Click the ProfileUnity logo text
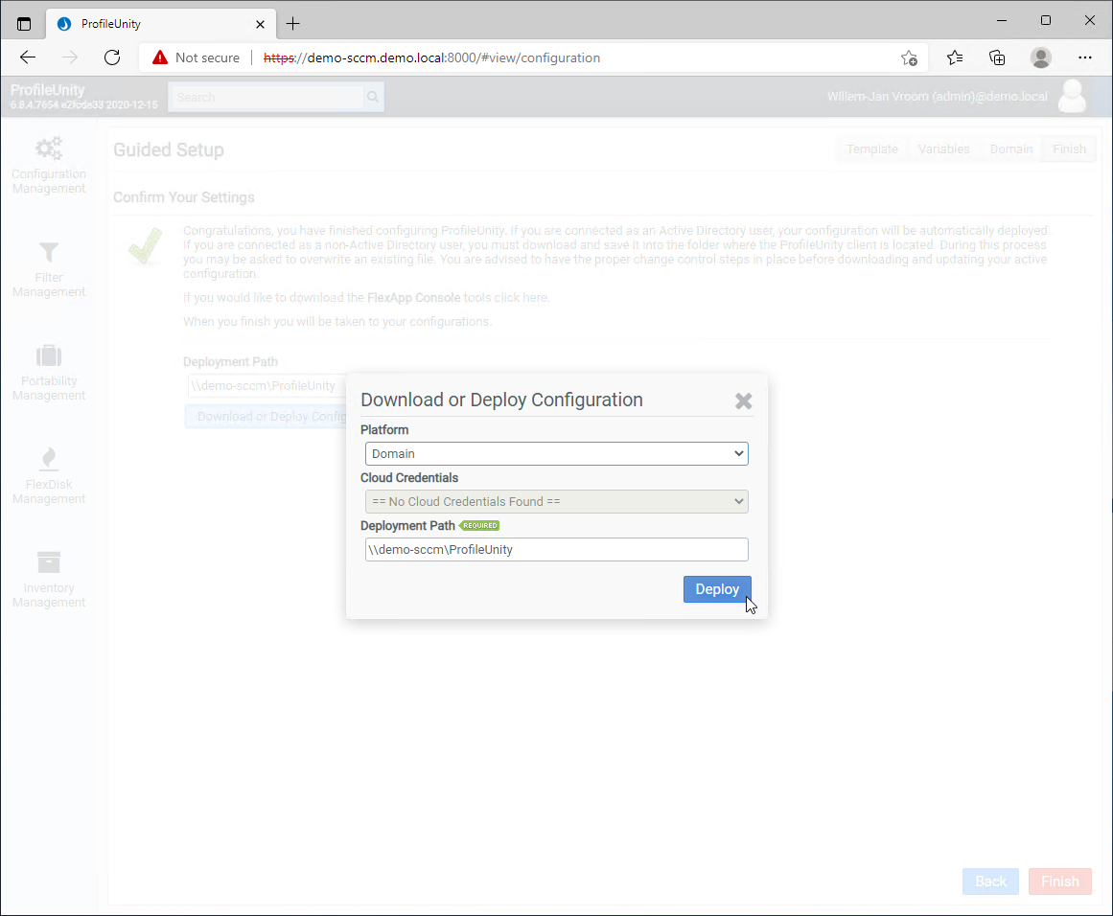The width and height of the screenshot is (1113, 916). pyautogui.click(x=48, y=90)
